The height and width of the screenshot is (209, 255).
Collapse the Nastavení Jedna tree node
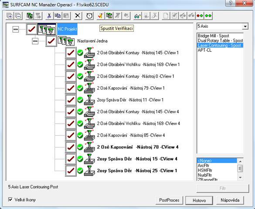(35, 41)
